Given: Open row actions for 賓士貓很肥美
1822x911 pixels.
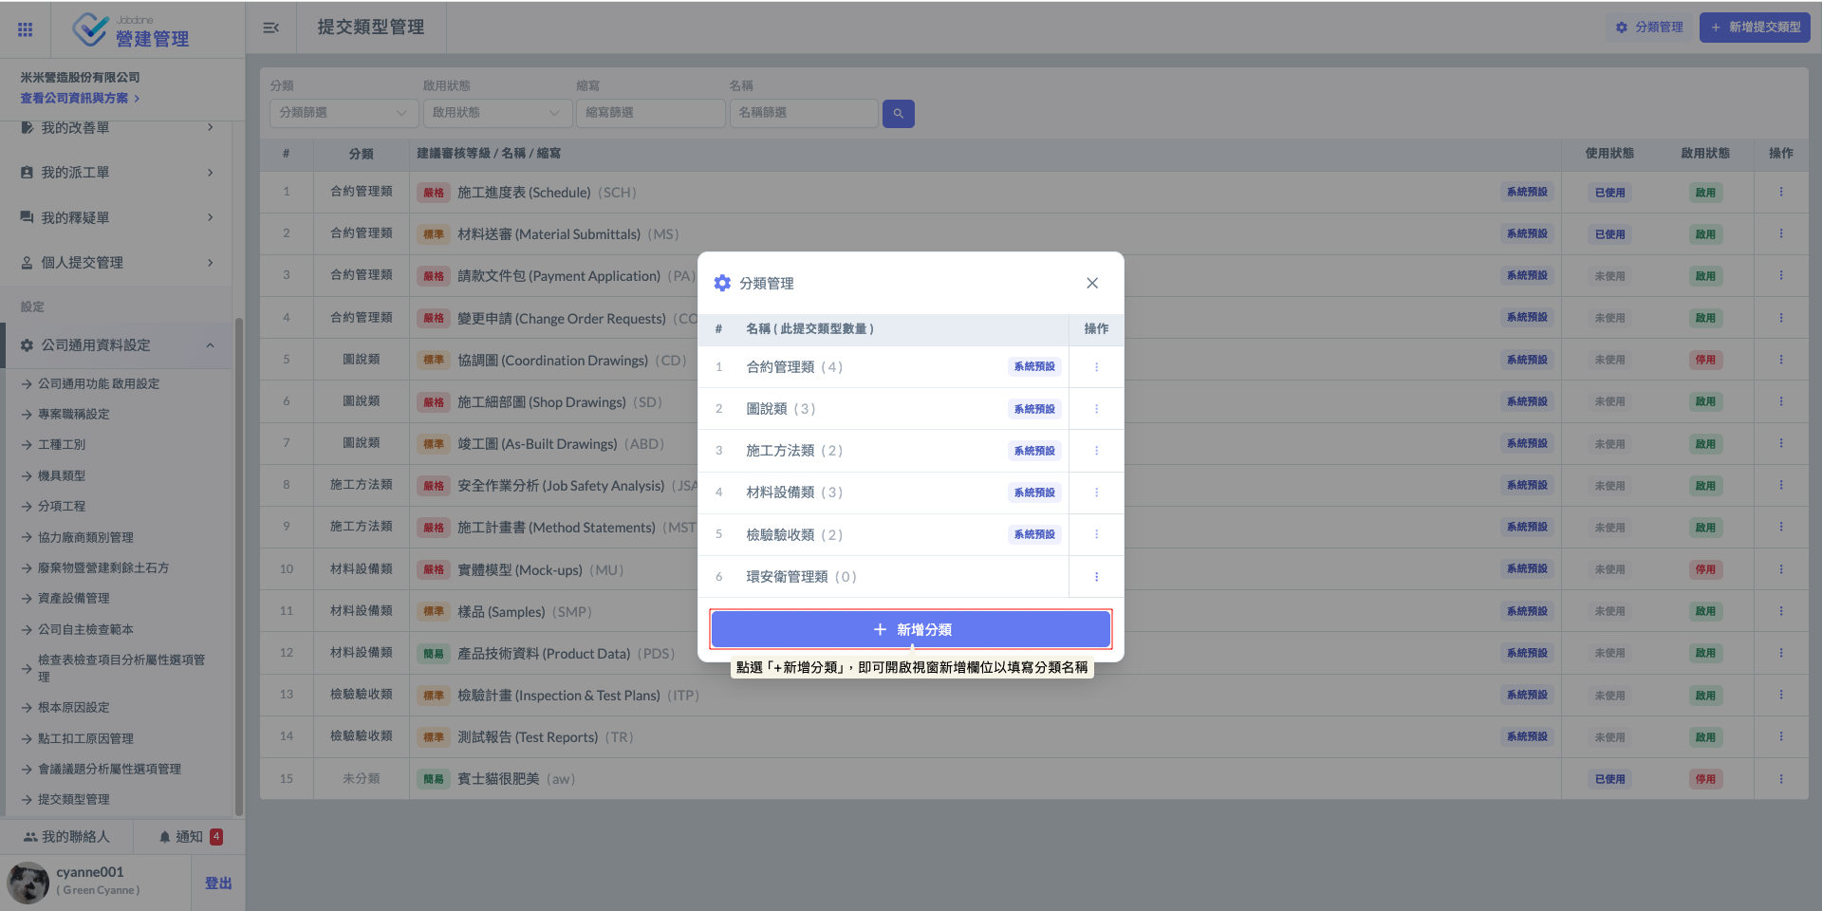Looking at the screenshot, I should (1780, 779).
